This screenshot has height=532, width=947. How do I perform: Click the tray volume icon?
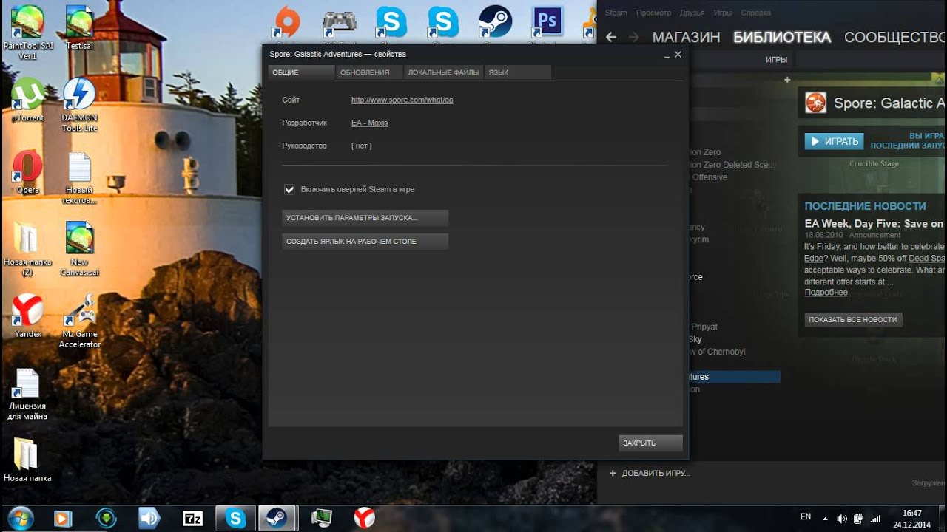(843, 518)
